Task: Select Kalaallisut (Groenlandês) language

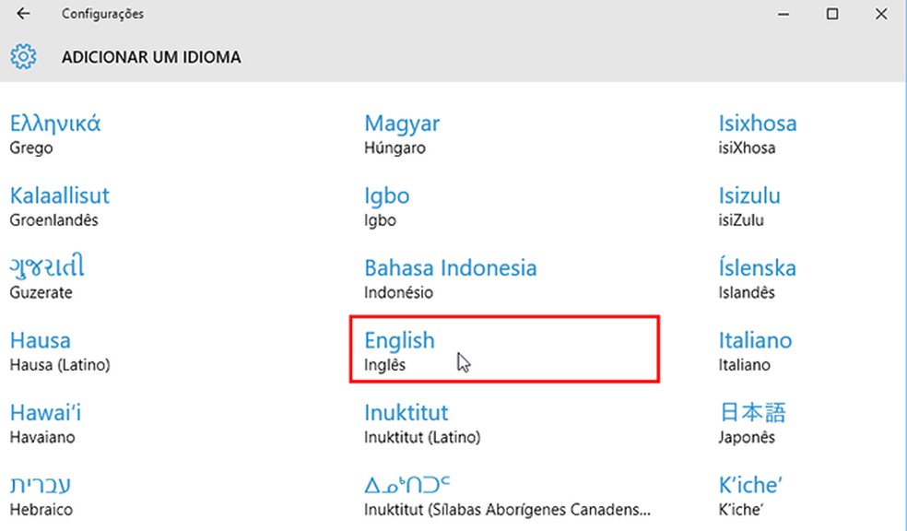Action: (x=60, y=206)
